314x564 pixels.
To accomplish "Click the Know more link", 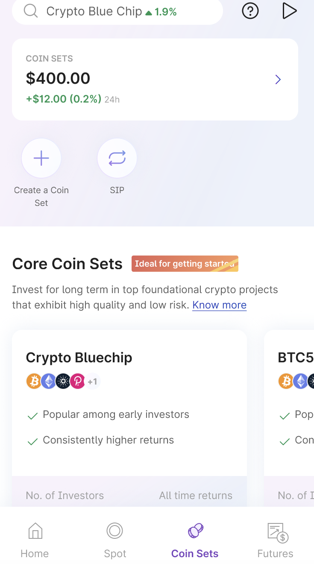I will tap(219, 305).
